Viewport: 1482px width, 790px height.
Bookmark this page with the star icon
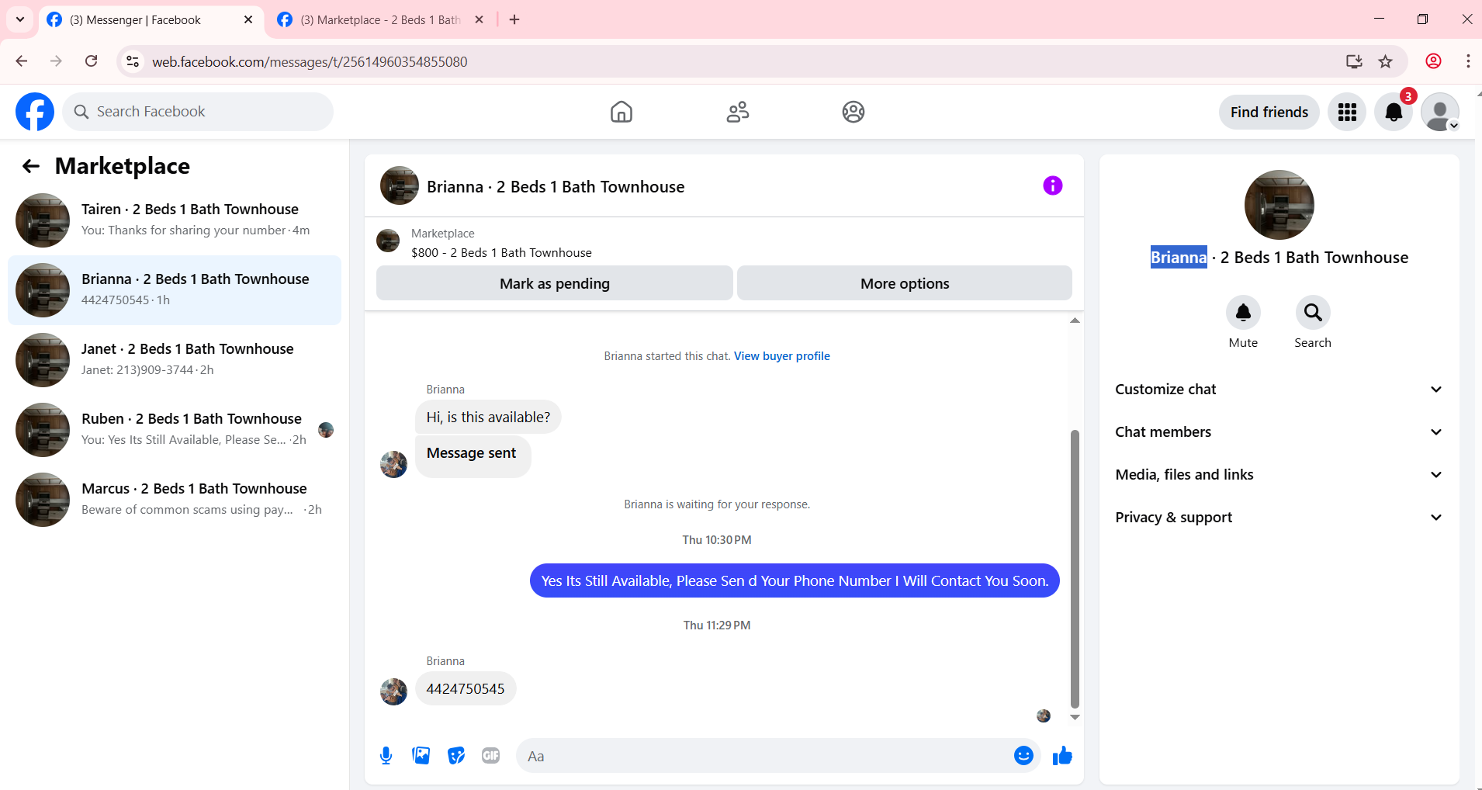pos(1386,61)
